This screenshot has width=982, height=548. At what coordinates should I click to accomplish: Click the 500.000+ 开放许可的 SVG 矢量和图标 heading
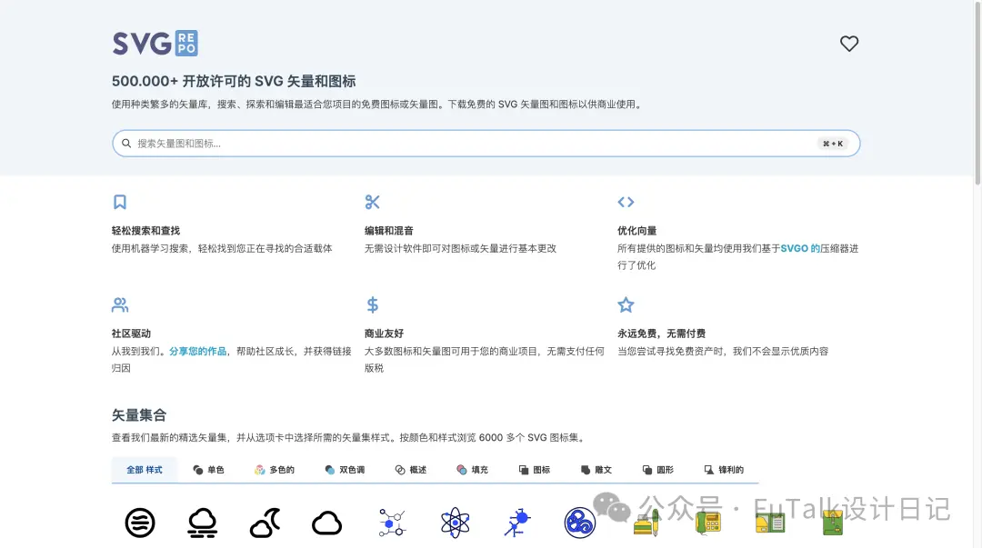(x=234, y=82)
